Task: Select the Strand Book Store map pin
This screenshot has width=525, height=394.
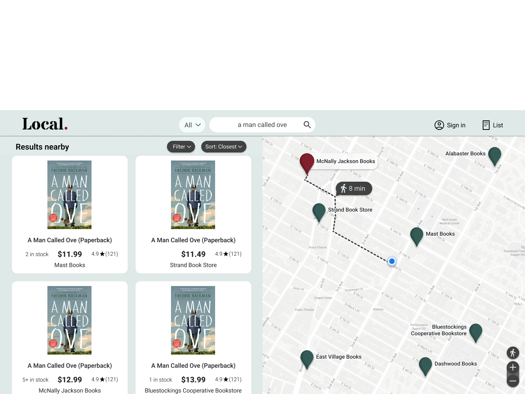Action: (319, 212)
